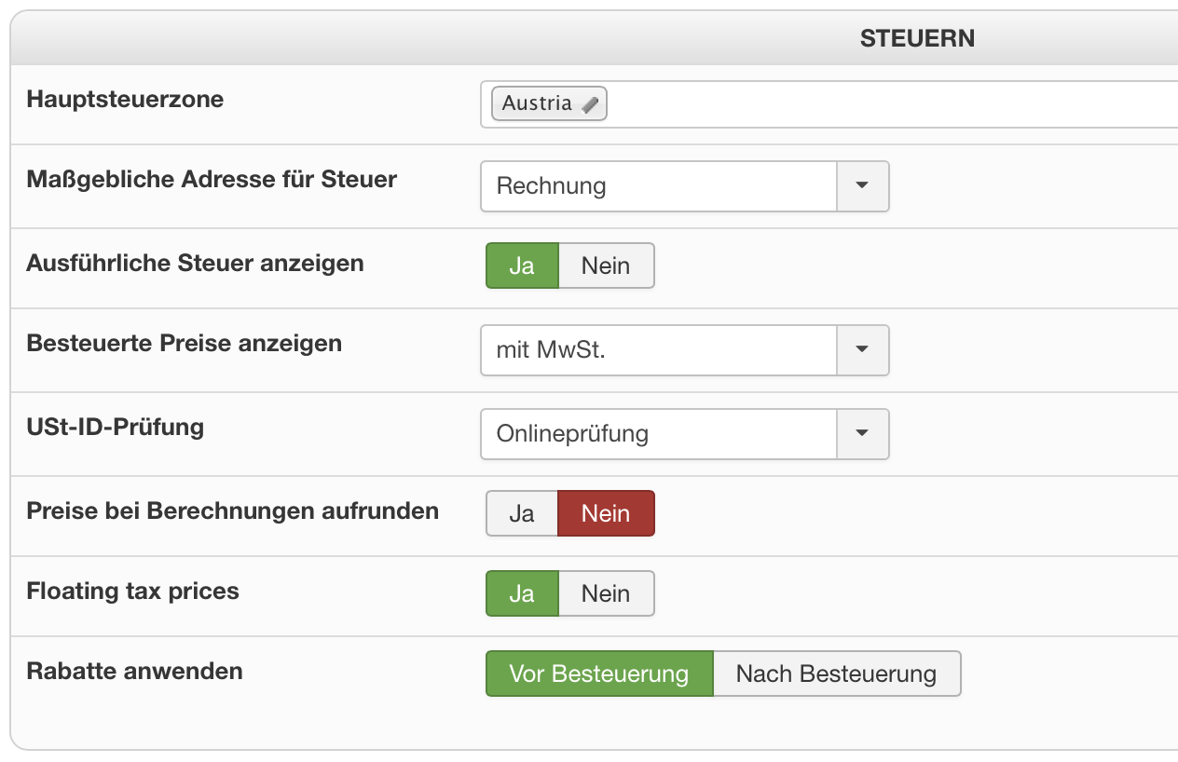The width and height of the screenshot is (1178, 762).
Task: Disable Floating tax prices with Nein
Action: coord(606,593)
